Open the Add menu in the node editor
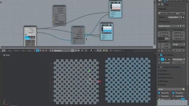The height and width of the screenshot is (106, 189). click(23, 51)
